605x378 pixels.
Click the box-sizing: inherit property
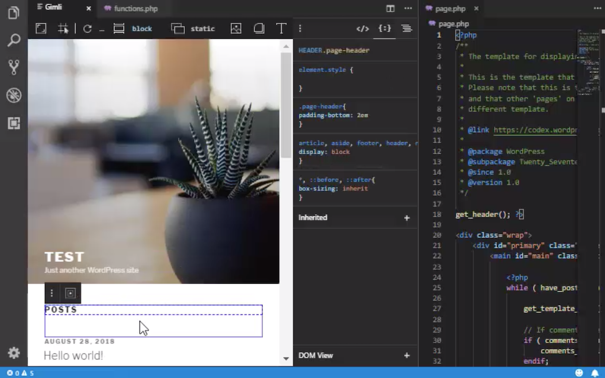[x=333, y=188]
